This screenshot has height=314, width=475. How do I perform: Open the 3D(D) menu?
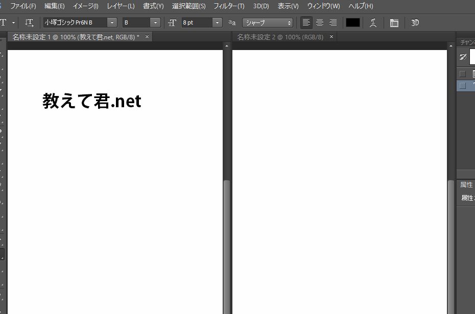[x=261, y=6]
